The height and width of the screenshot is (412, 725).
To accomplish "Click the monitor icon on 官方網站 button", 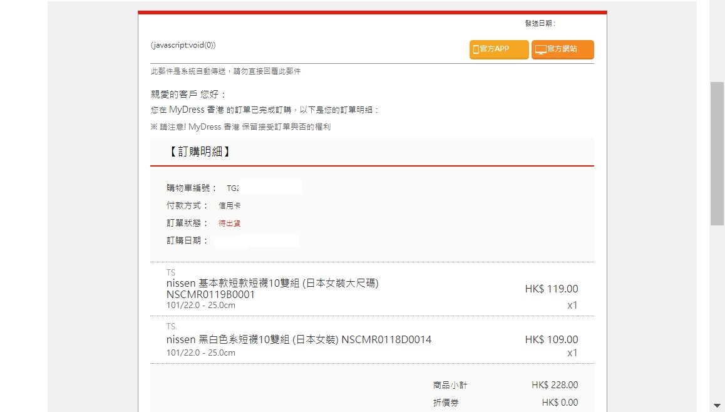I will 540,49.
